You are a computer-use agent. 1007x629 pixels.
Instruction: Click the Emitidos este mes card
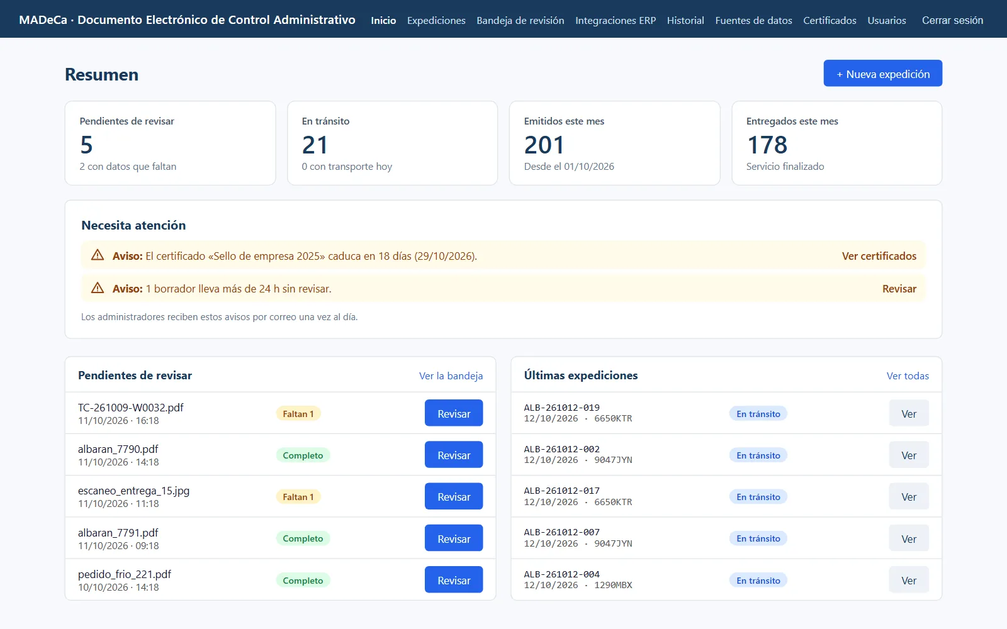coord(614,143)
